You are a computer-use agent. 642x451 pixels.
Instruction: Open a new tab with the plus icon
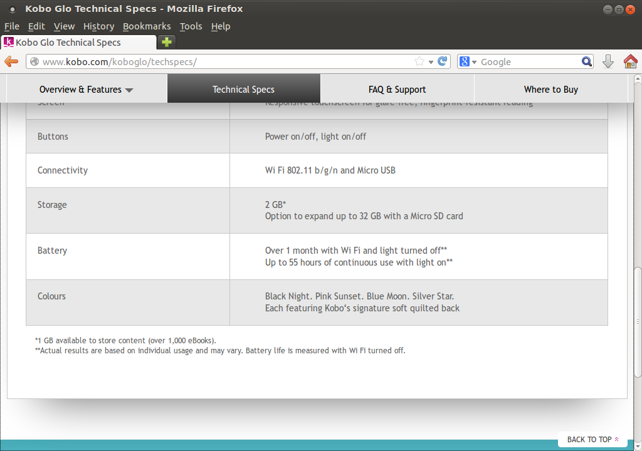coord(167,42)
